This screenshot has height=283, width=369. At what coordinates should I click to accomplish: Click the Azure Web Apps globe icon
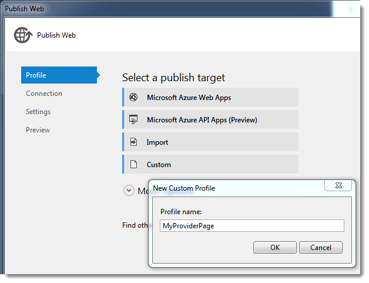pos(133,97)
